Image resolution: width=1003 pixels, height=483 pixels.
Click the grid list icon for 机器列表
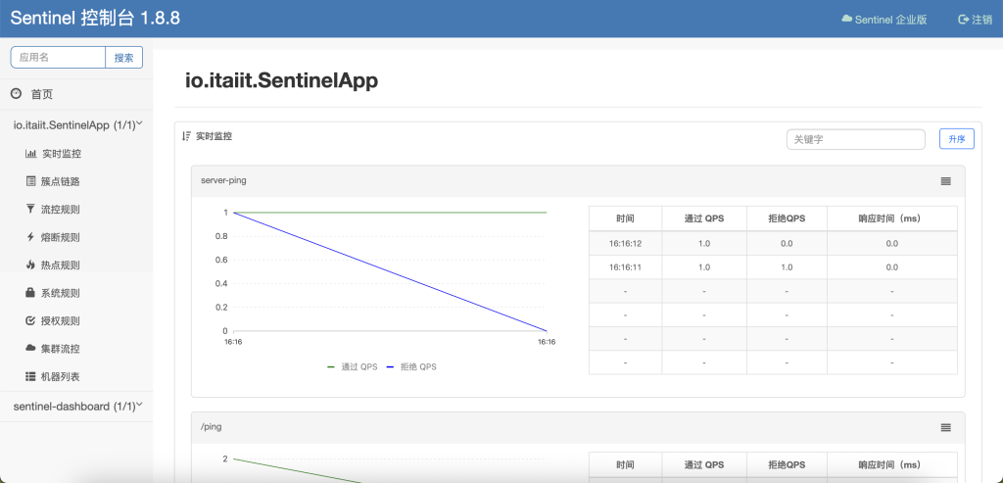click(30, 376)
